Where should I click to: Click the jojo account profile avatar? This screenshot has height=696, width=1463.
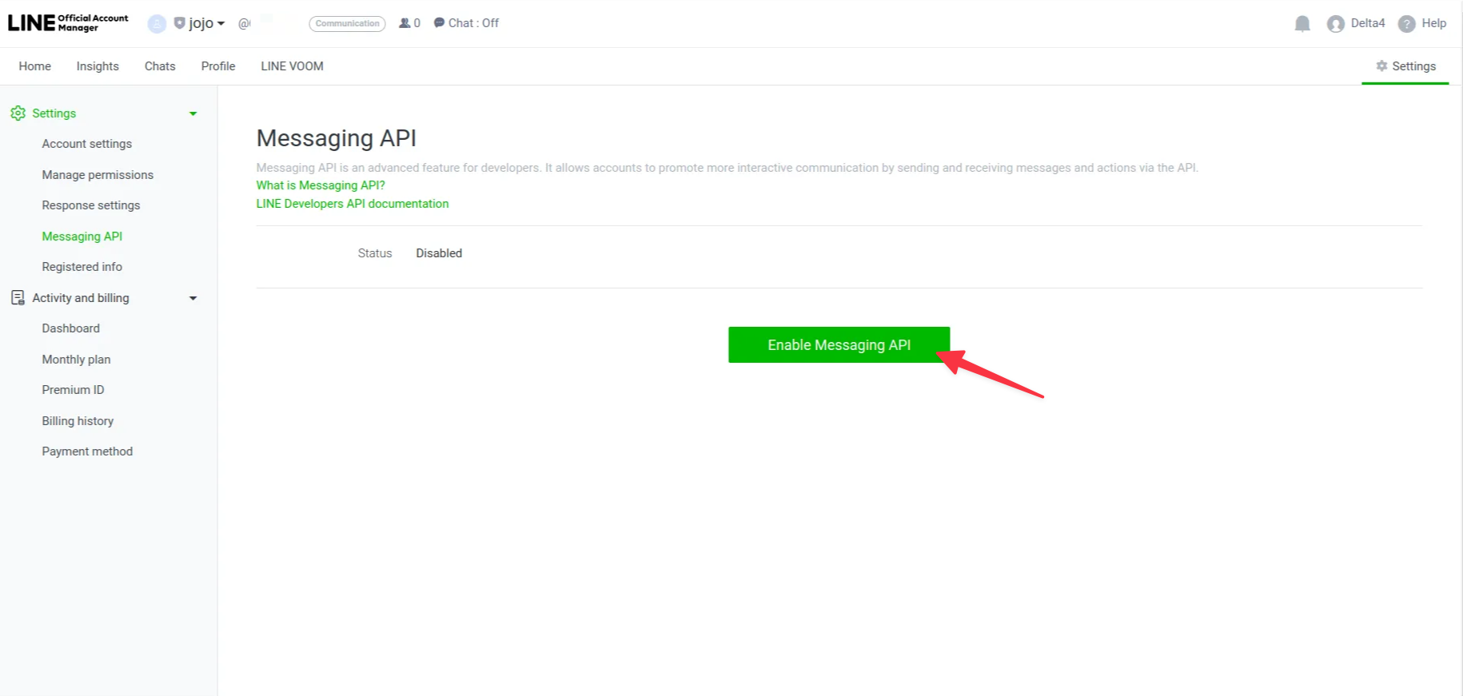(x=157, y=24)
